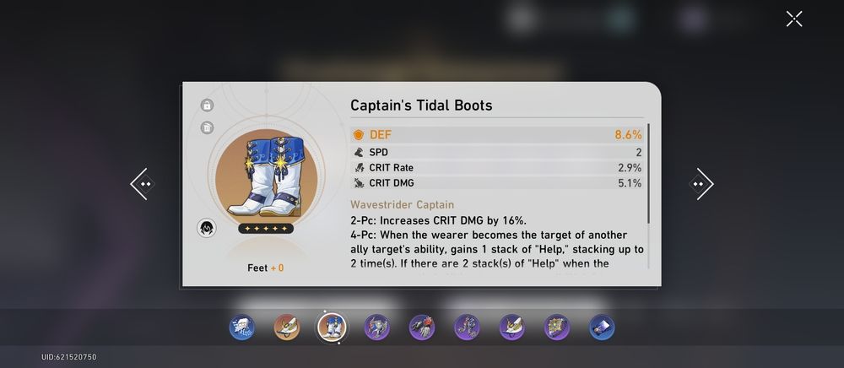Open the equipped character portrait icon

[x=207, y=228]
